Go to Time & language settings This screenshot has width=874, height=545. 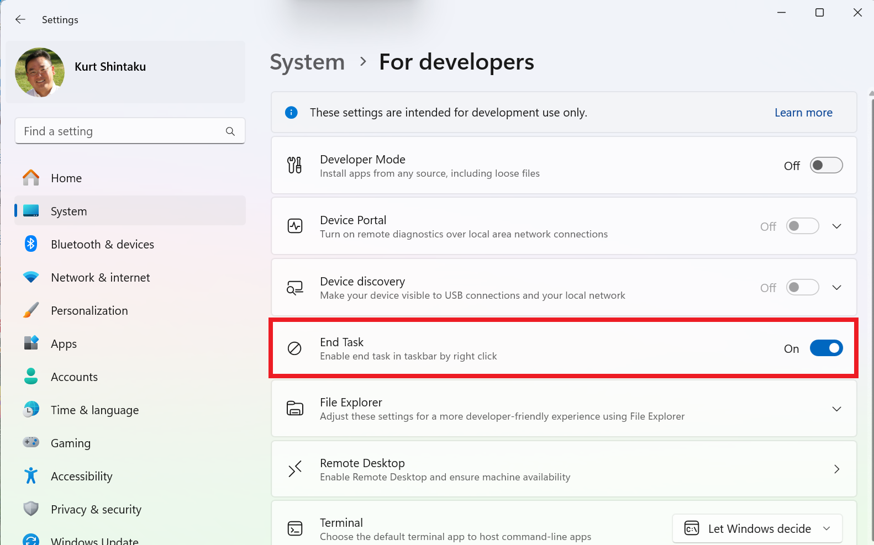(94, 410)
